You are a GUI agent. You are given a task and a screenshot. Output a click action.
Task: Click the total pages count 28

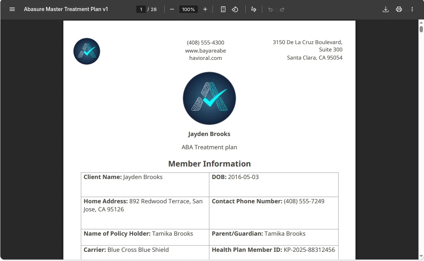[154, 10]
